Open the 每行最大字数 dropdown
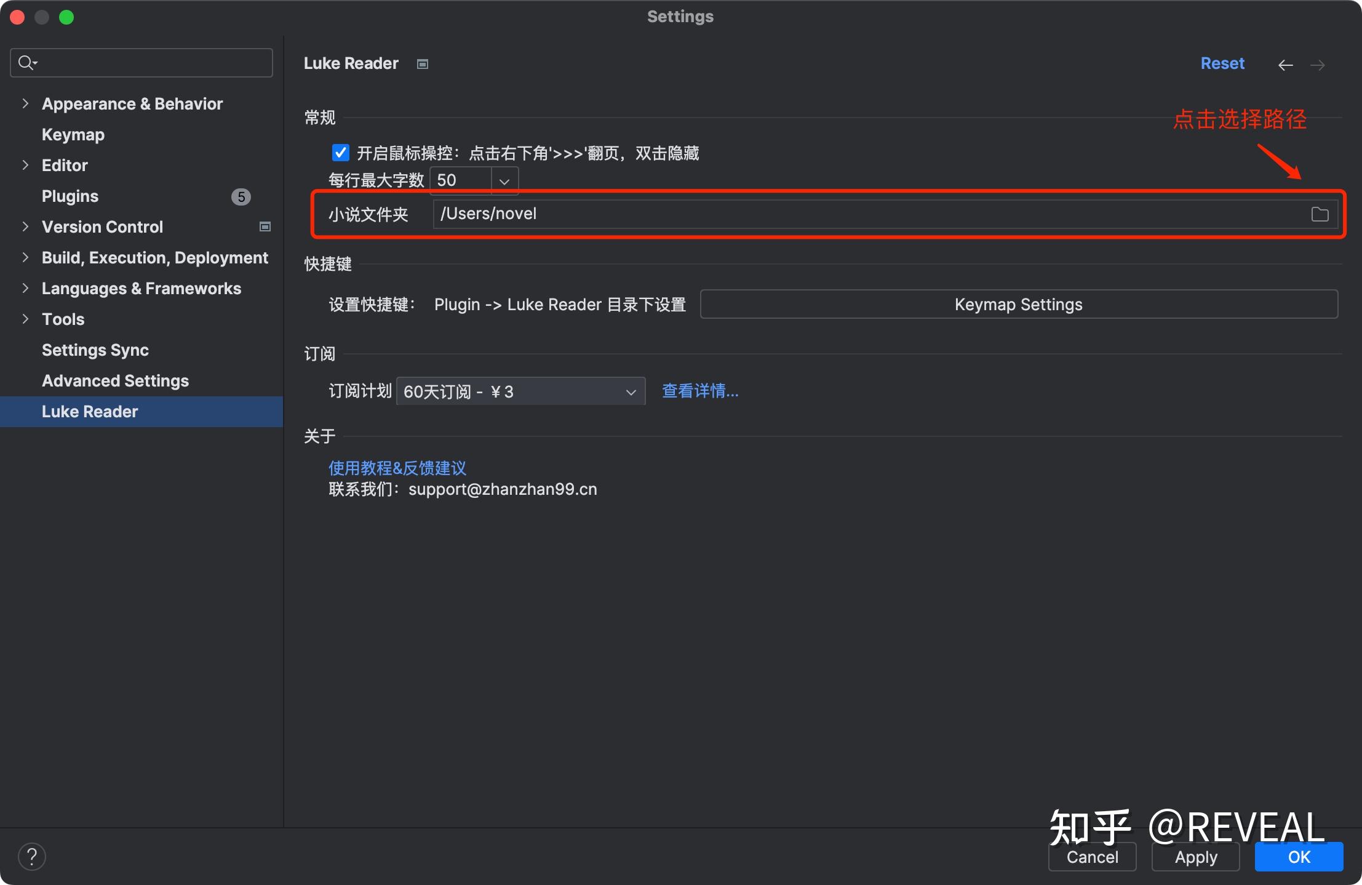1362x885 pixels. [x=504, y=180]
